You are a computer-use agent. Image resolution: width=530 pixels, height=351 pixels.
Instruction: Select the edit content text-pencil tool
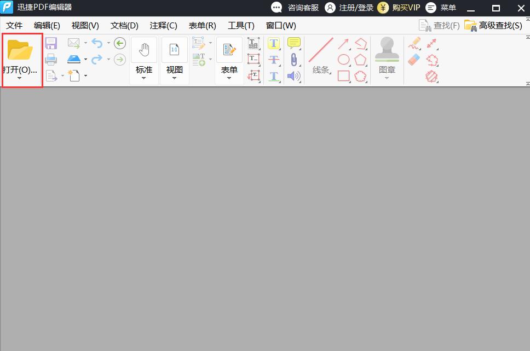pos(198,43)
